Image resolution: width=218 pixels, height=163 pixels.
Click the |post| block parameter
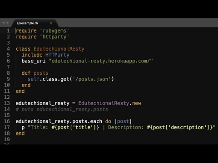[123, 121]
